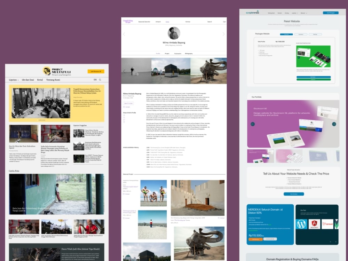The height and width of the screenshot is (261, 348).
Task: Click Wimo Ambala Bayang round portrait
Action: [174, 33]
